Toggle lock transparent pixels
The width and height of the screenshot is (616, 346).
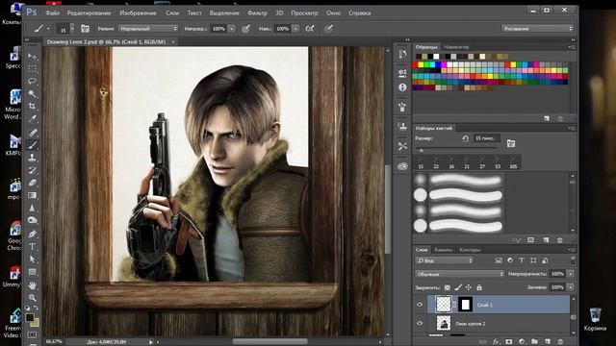[x=447, y=287]
